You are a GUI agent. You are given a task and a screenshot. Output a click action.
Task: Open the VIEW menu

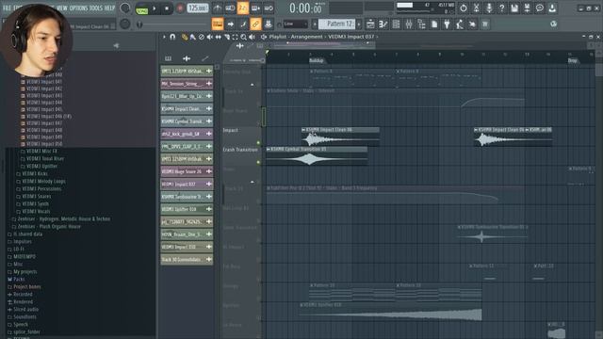61,8
